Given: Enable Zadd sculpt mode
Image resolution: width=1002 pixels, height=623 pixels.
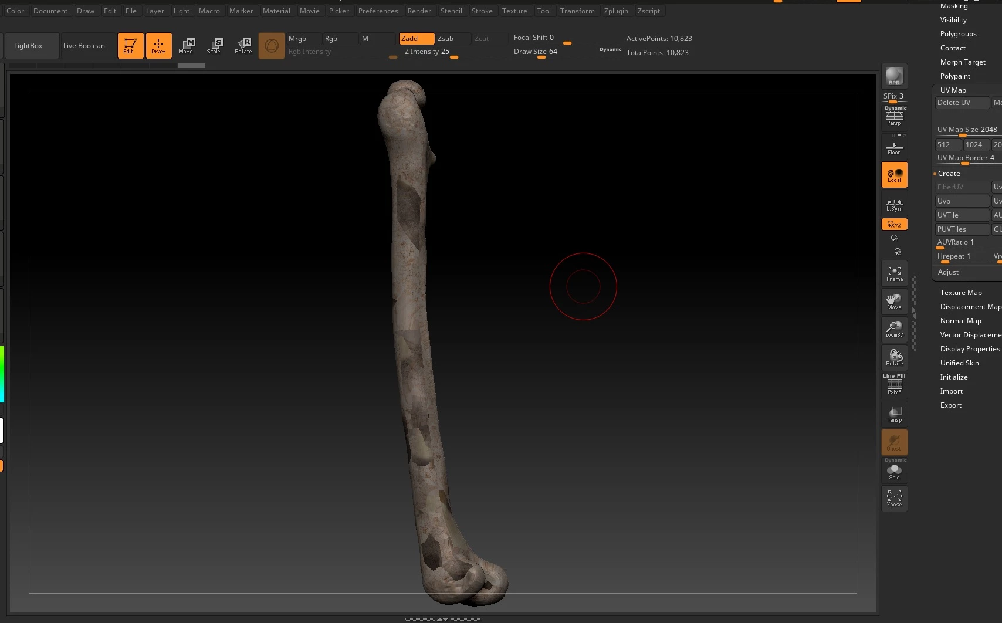Looking at the screenshot, I should [x=417, y=39].
